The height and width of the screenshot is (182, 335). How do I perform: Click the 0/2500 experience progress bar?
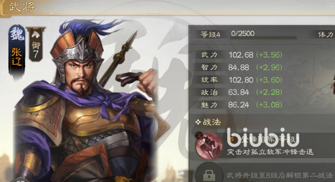[x=263, y=37]
